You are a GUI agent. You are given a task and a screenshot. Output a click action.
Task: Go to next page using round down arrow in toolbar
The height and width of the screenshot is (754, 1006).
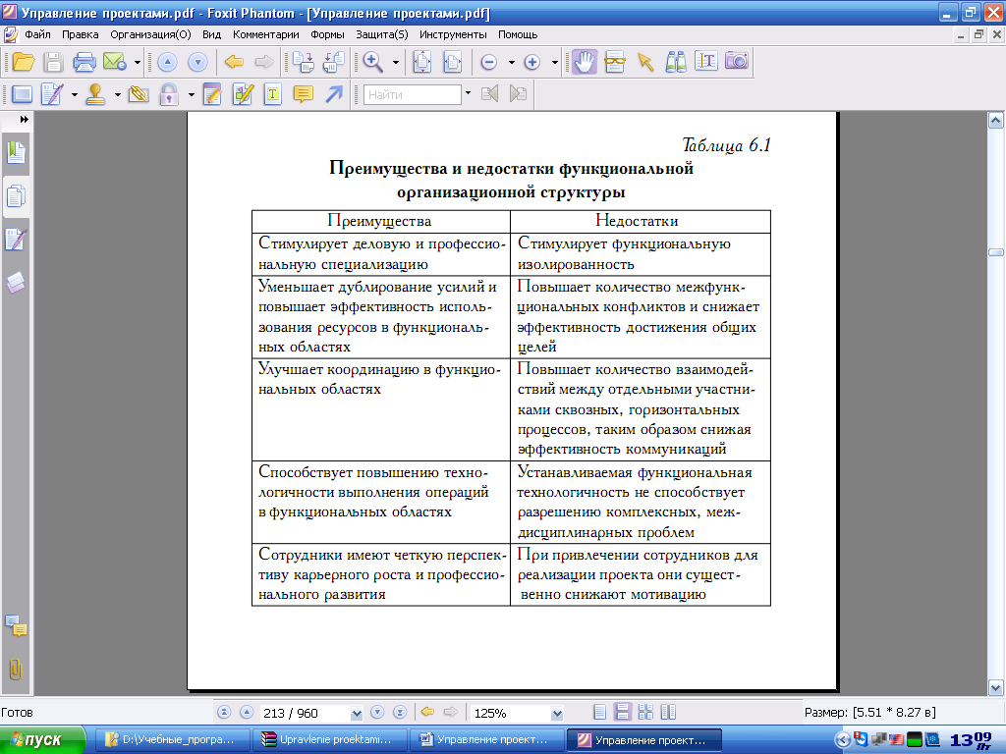point(197,62)
